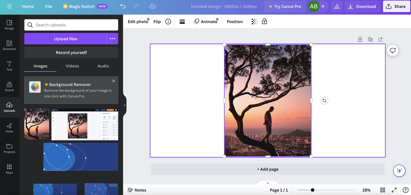
Task: Collapse the side panel with arrow handle
Action: point(125,105)
